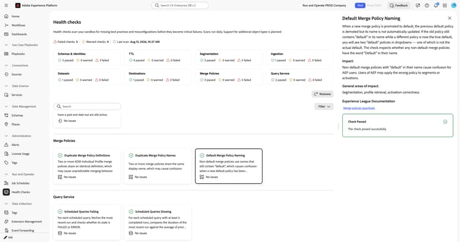
Task: Click the Alerts triangle icon
Action: (x=6, y=145)
